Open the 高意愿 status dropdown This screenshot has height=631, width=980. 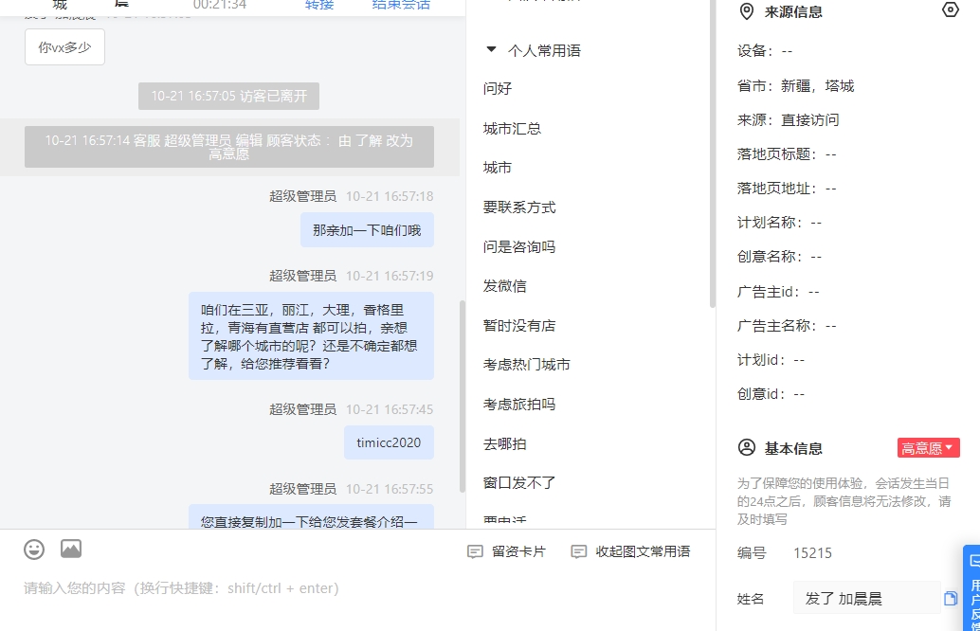[x=928, y=448]
